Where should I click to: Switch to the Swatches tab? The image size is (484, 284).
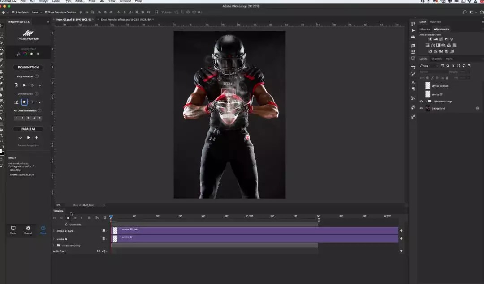pyautogui.click(x=435, y=22)
